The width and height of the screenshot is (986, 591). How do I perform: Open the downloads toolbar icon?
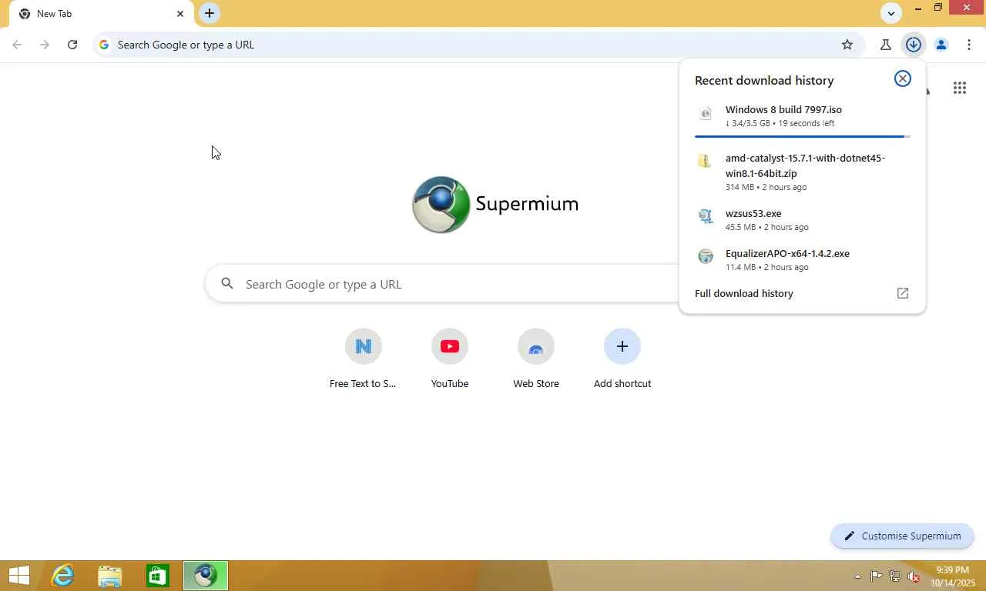[x=914, y=45]
